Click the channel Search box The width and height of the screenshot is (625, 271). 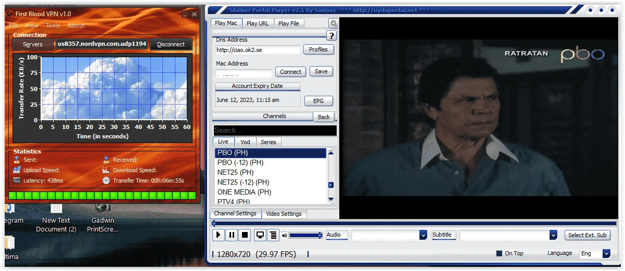pyautogui.click(x=275, y=131)
